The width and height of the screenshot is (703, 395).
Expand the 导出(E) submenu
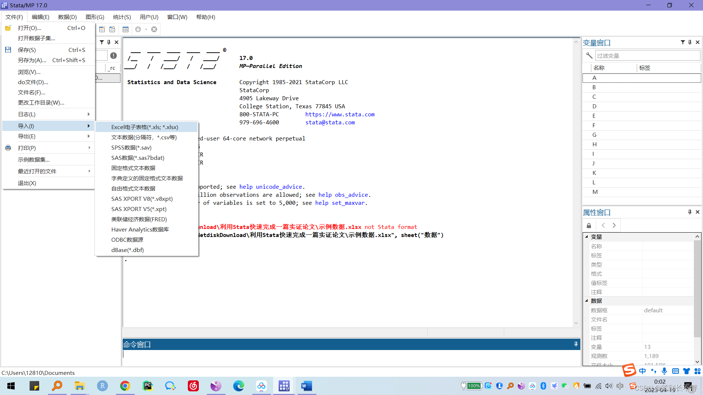[48, 136]
